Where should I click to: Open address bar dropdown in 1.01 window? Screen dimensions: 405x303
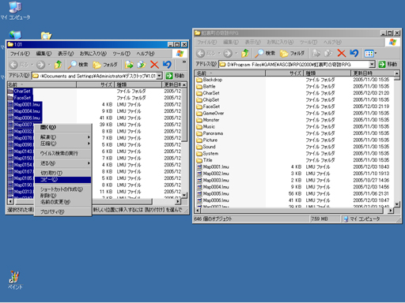(x=159, y=76)
